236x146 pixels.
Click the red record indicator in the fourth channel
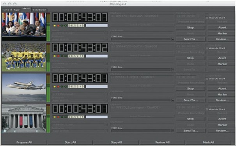click(58, 117)
